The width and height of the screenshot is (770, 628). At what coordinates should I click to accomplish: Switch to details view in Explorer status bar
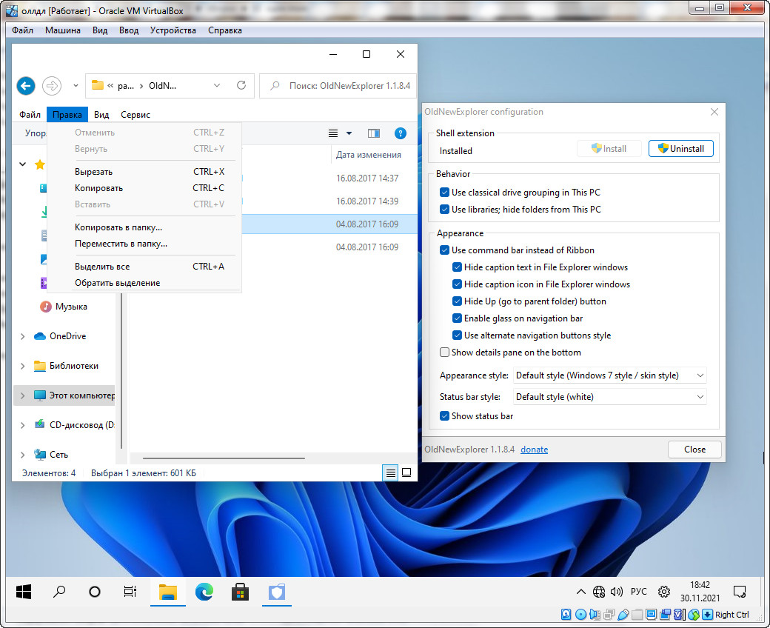390,472
